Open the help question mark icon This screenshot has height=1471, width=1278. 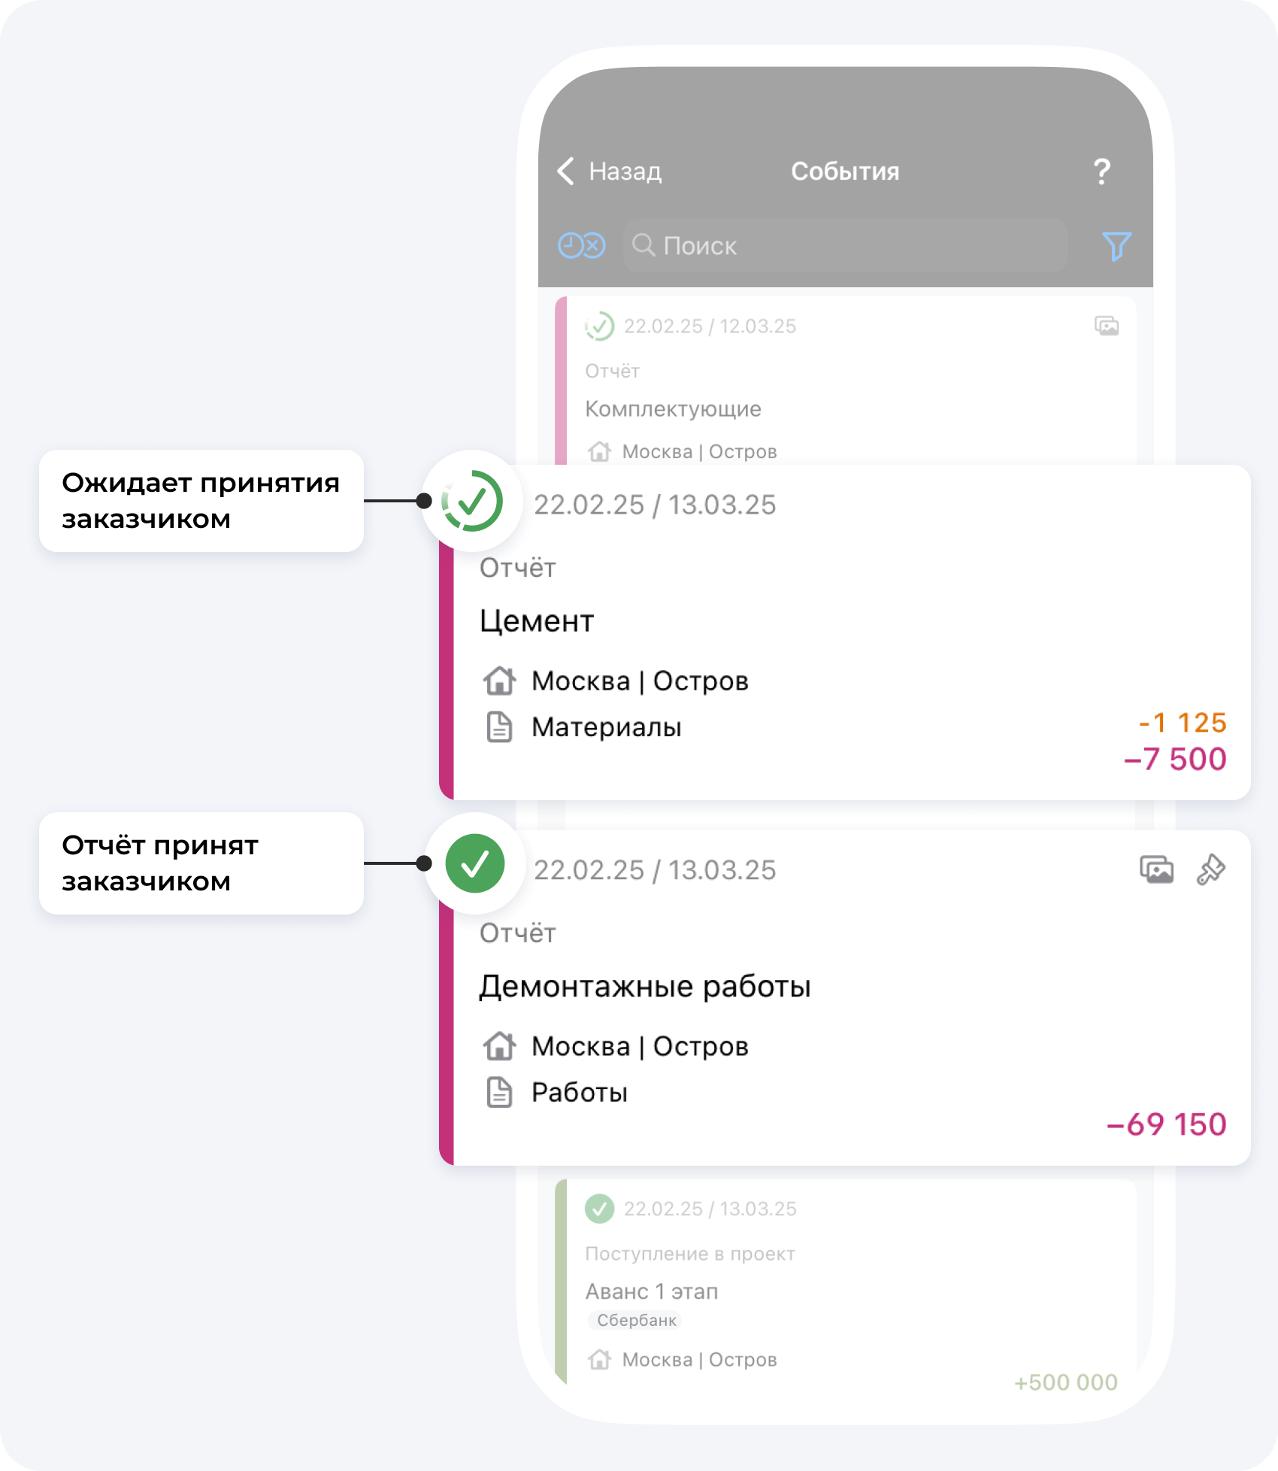click(x=1101, y=171)
